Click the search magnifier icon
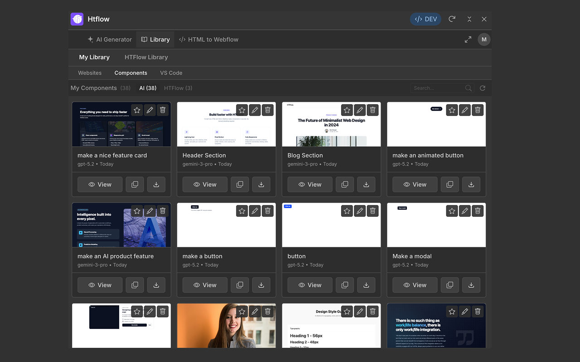This screenshot has width=580, height=362. click(469, 88)
